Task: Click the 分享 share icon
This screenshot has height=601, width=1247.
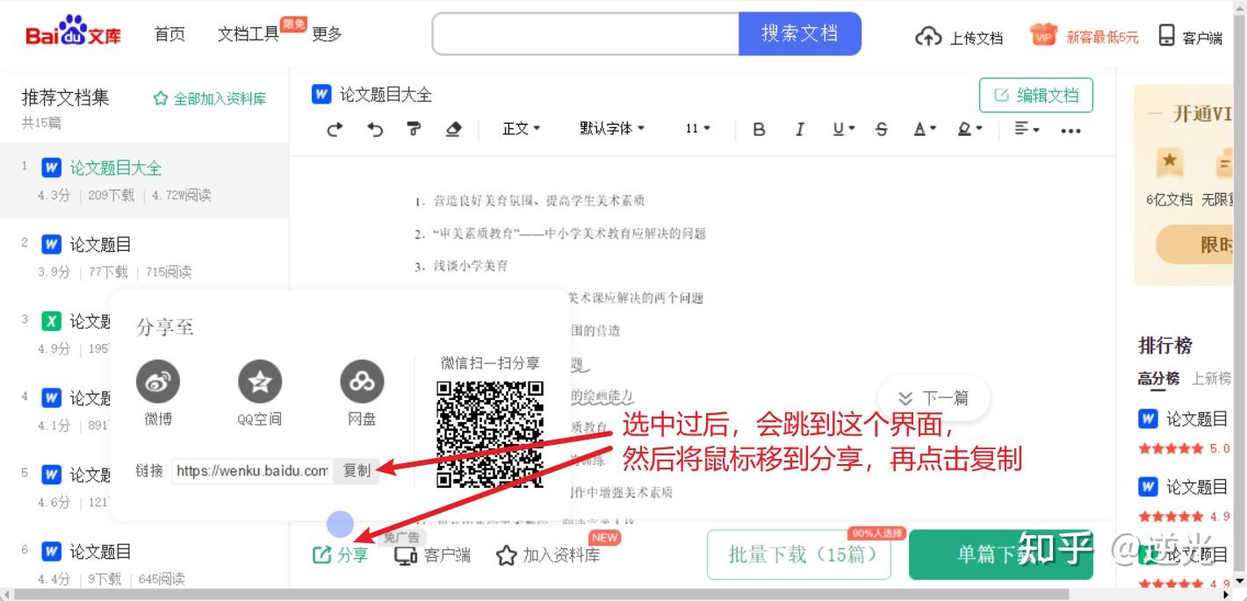Action: (322, 554)
